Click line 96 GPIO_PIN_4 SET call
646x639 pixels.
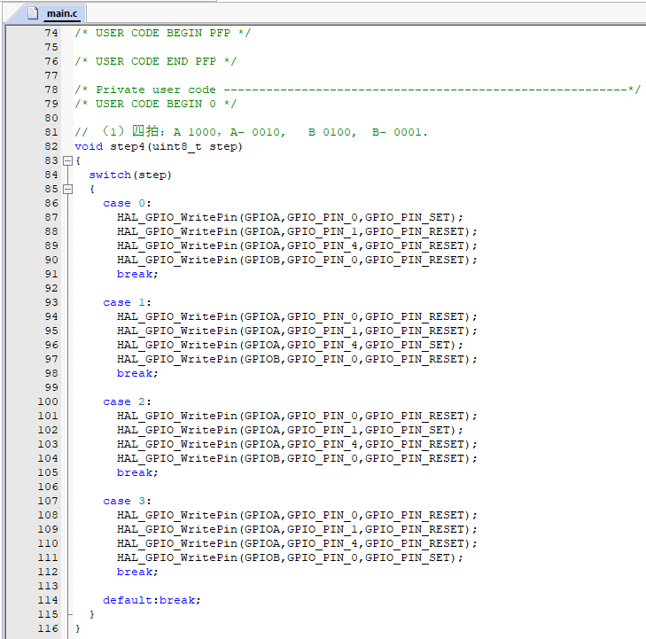click(290, 346)
